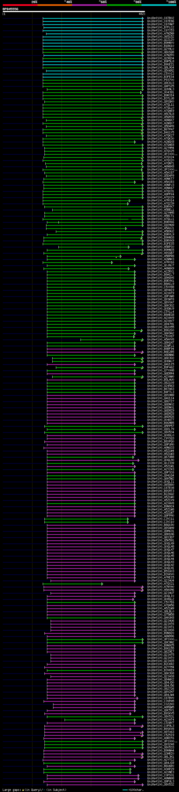This screenshot has height=792, width=179.
Task: Click the orange ~40% identity legend segment
Action: pos(55,5)
